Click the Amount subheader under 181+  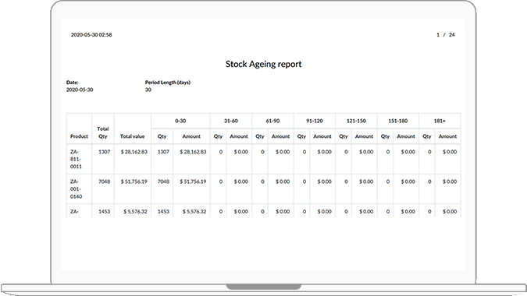pyautogui.click(x=447, y=136)
